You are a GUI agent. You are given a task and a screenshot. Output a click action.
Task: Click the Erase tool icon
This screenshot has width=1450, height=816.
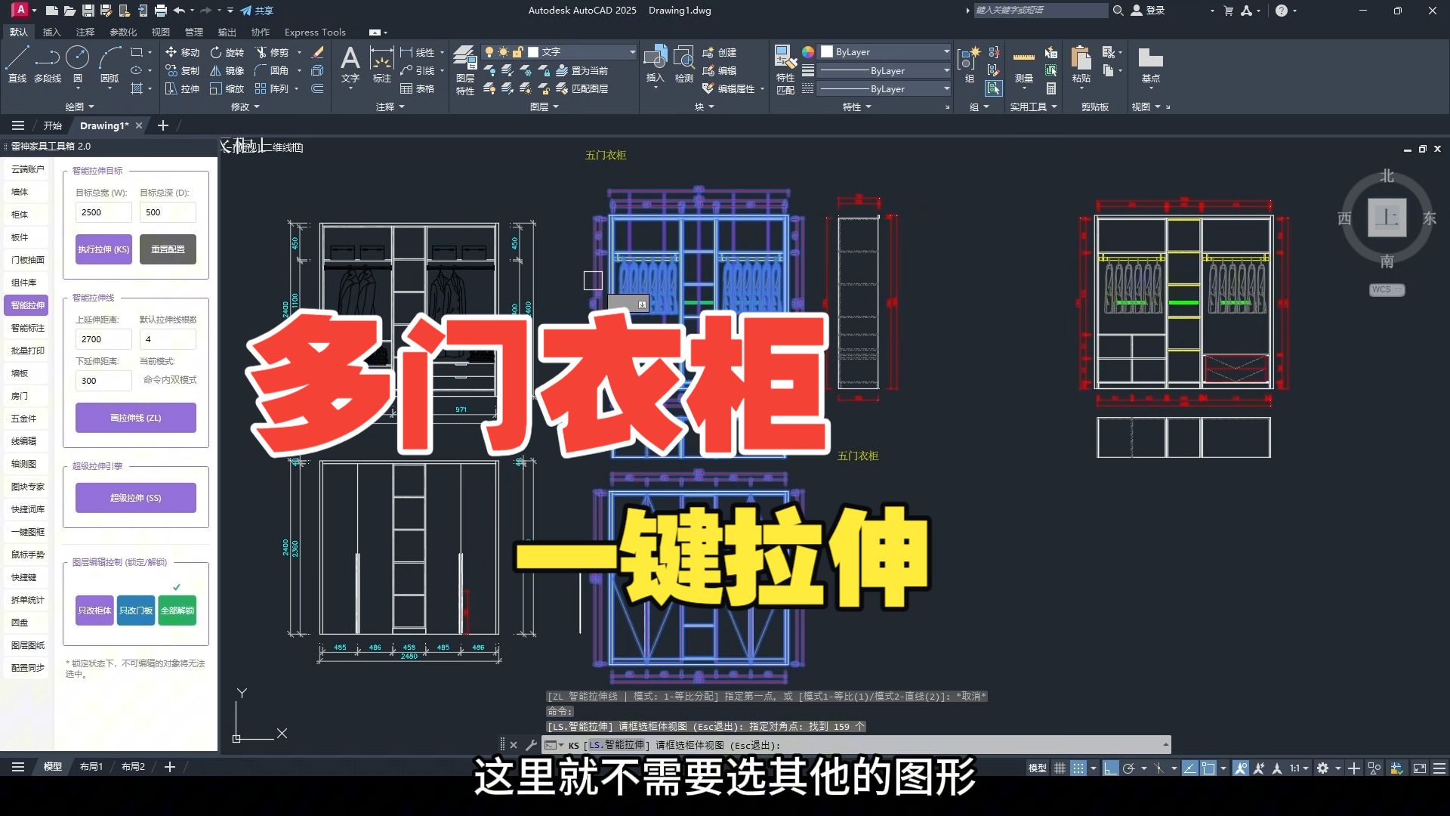[318, 52]
